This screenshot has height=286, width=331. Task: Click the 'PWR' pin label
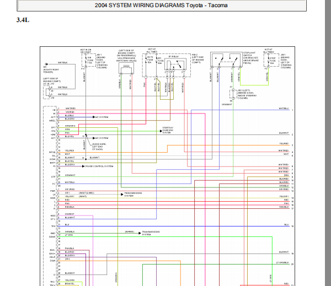[52, 191]
